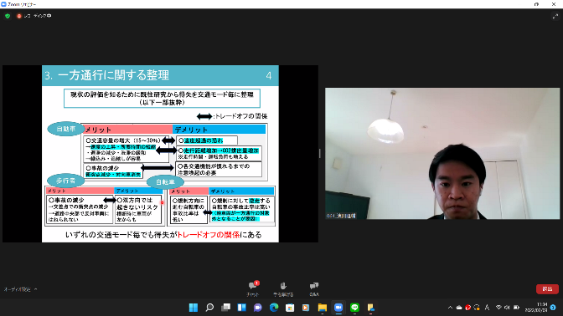Image resolution: width=563 pixels, height=316 pixels.
Task: Open taskbar Search
Action: (x=209, y=308)
